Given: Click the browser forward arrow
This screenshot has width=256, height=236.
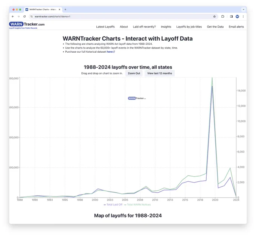Looking at the screenshot, I should [x=18, y=17].
